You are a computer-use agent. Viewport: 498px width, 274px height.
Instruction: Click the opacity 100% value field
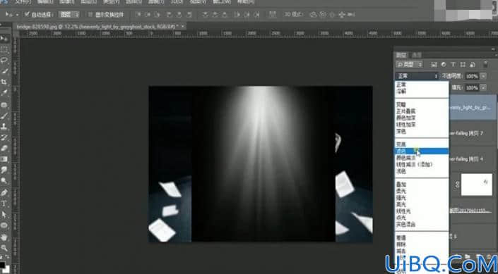pos(473,76)
